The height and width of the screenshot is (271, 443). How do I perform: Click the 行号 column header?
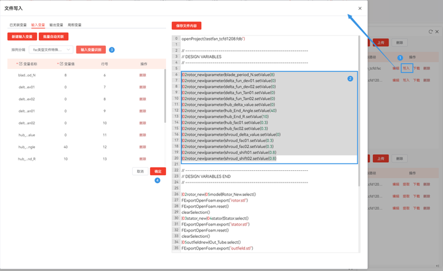click(105, 64)
